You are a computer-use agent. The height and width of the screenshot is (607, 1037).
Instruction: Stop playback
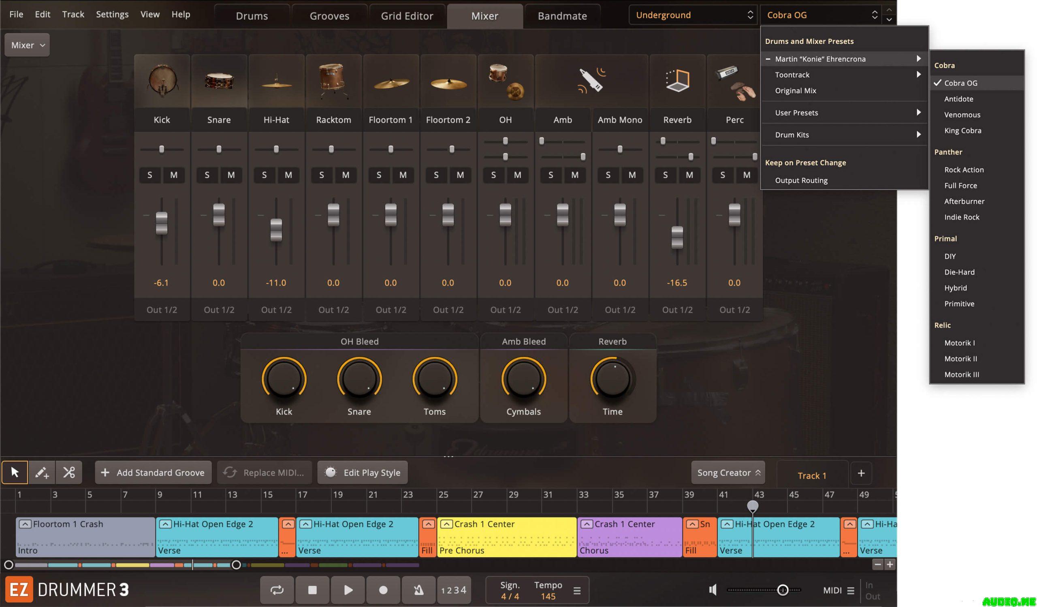click(x=312, y=590)
